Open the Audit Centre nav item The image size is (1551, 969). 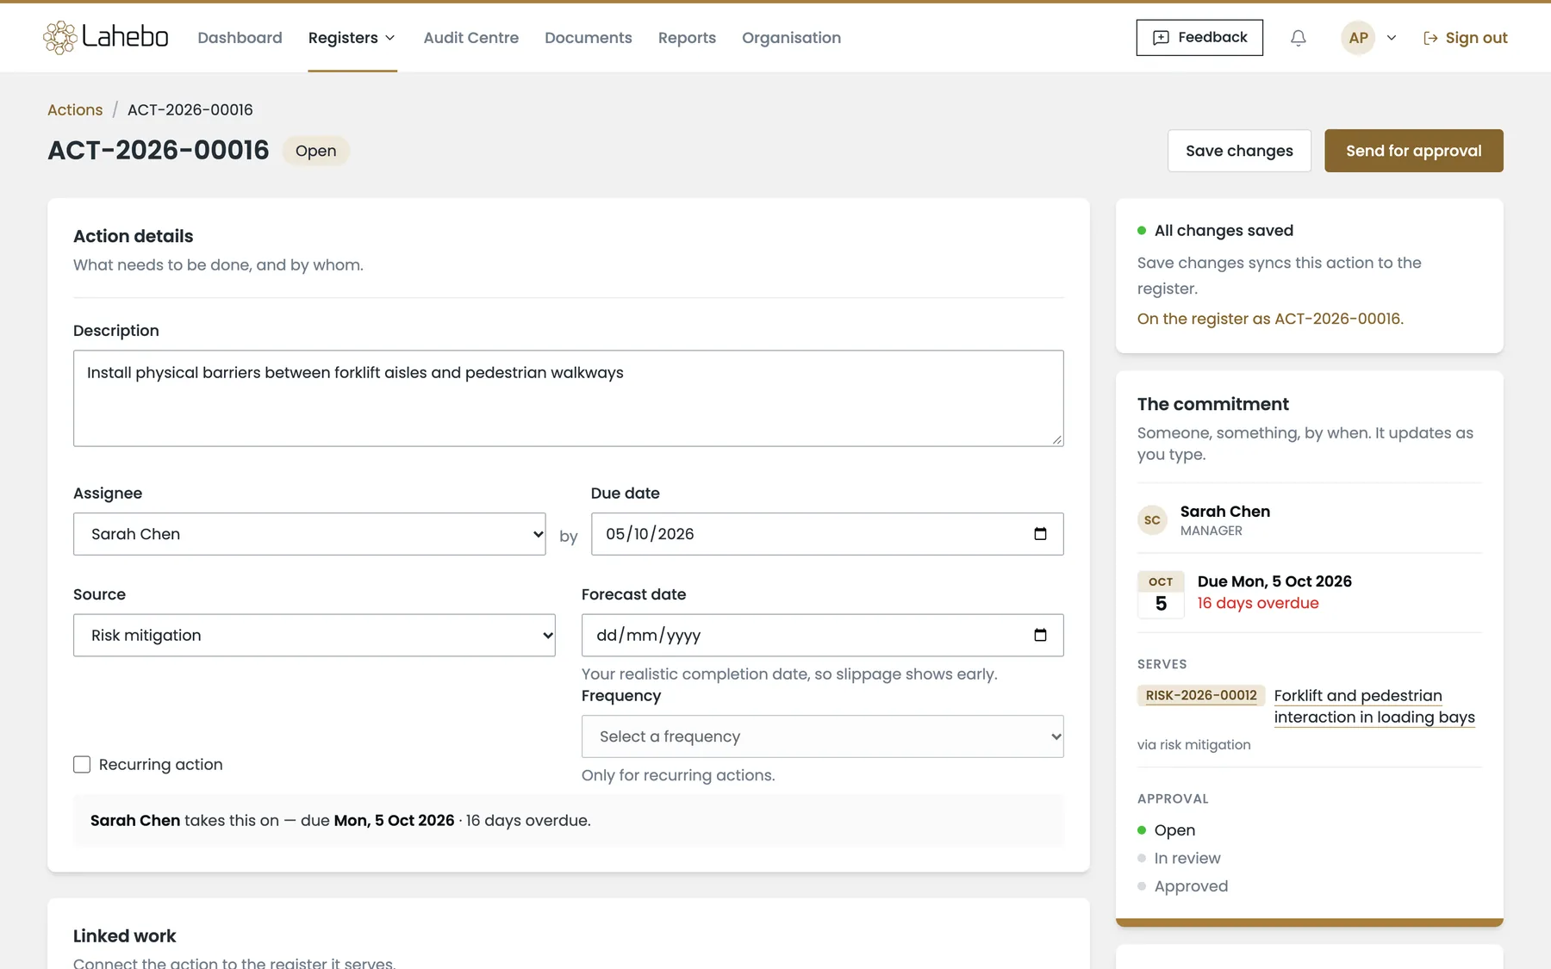tap(471, 38)
